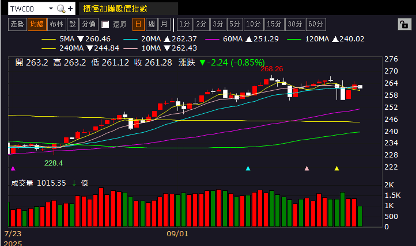Screen dimensions: 416x246
Task: Click the 7/23 date axis label
Action: tap(13, 234)
